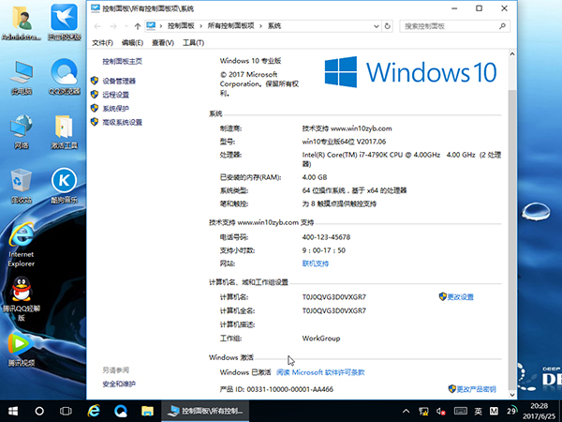Expand the recent locations dropdown arrow
Viewport: 562px width, 422px height.
pyautogui.click(x=126, y=25)
